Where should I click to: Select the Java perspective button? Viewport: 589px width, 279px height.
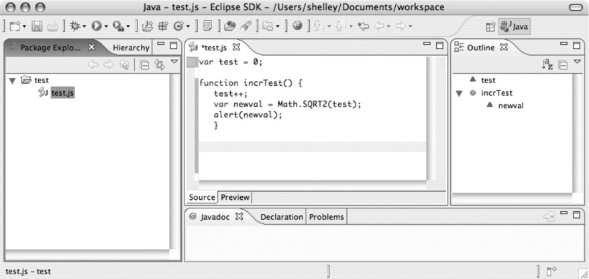tap(514, 26)
